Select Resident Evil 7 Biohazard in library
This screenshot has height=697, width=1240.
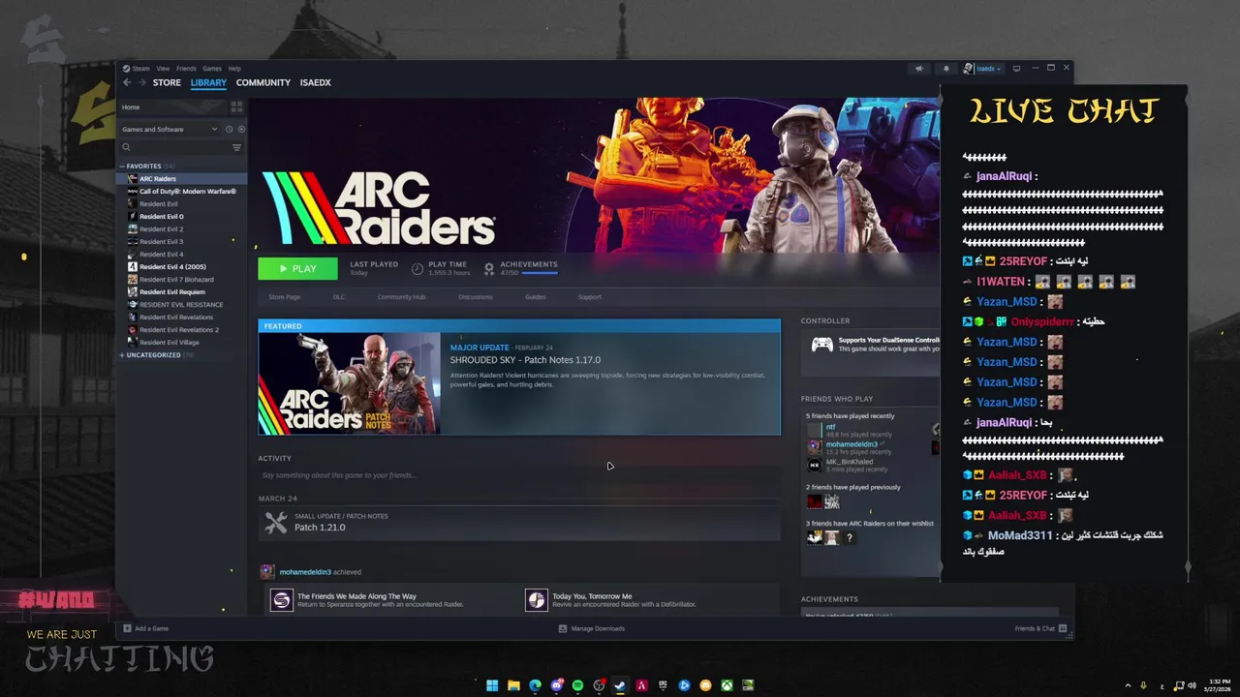point(182,280)
